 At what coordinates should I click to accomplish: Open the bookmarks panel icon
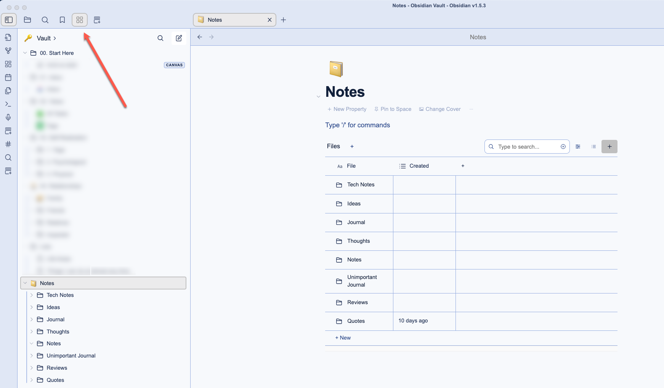point(62,20)
